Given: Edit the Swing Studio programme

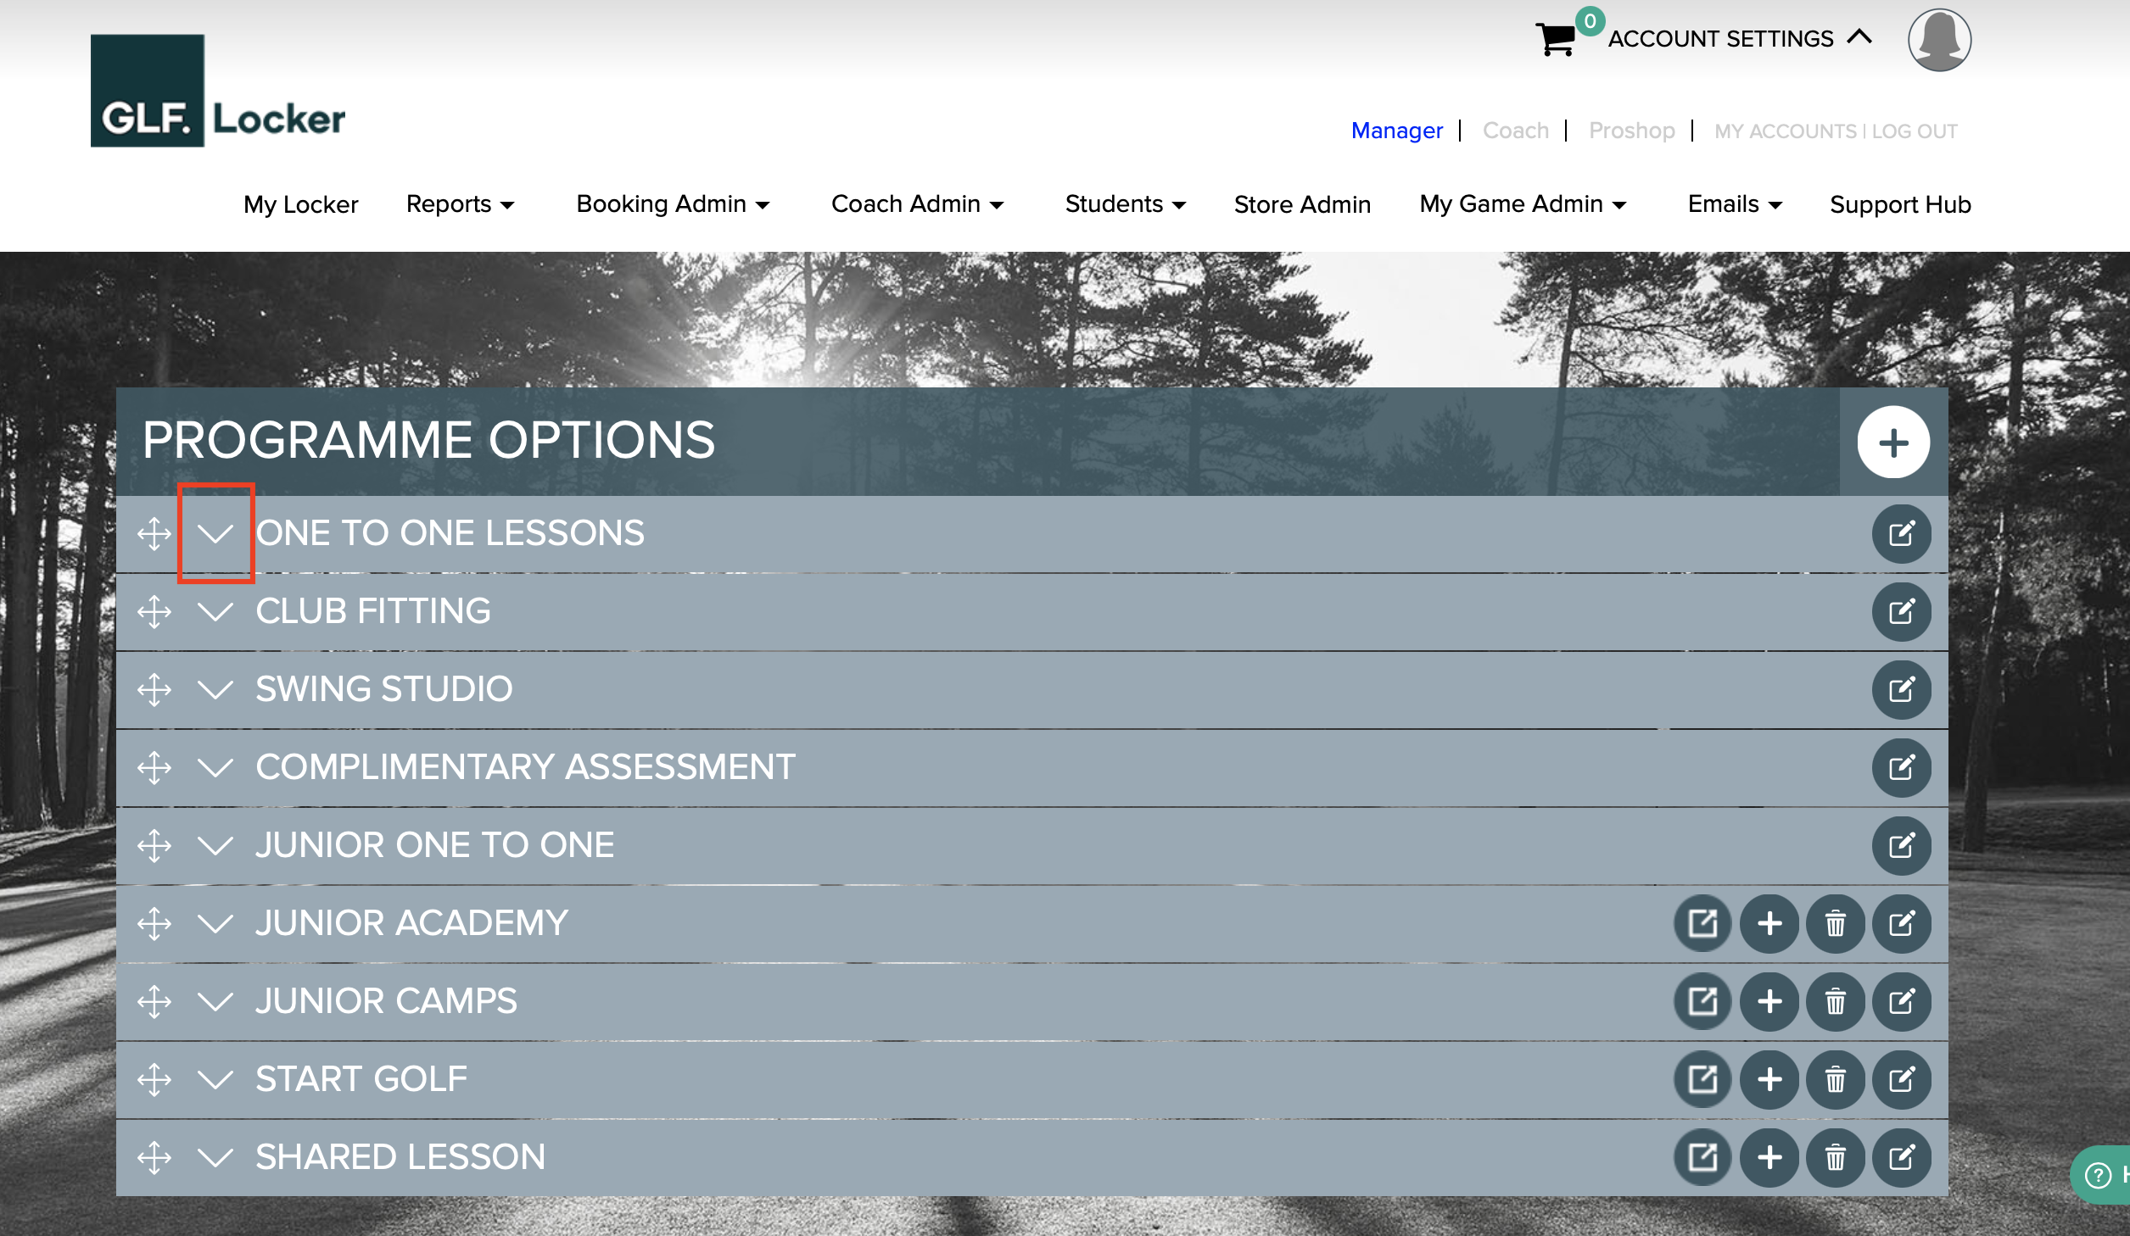Looking at the screenshot, I should pyautogui.click(x=1901, y=689).
